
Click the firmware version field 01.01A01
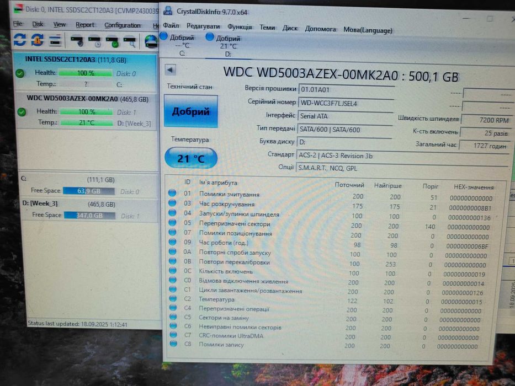point(347,89)
